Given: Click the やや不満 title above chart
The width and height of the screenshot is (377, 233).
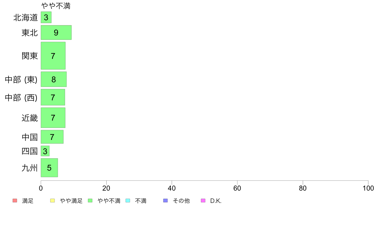Looking at the screenshot, I should 56,6.
